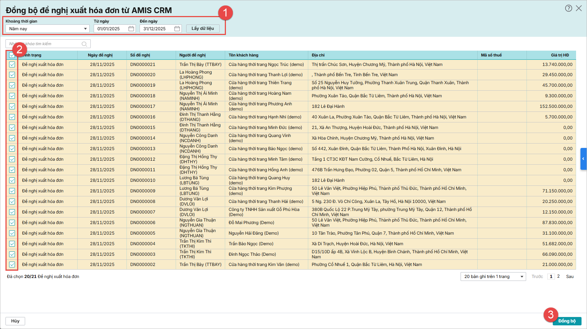Close the sync dialog with X icon
587x329 pixels.
[x=579, y=8]
